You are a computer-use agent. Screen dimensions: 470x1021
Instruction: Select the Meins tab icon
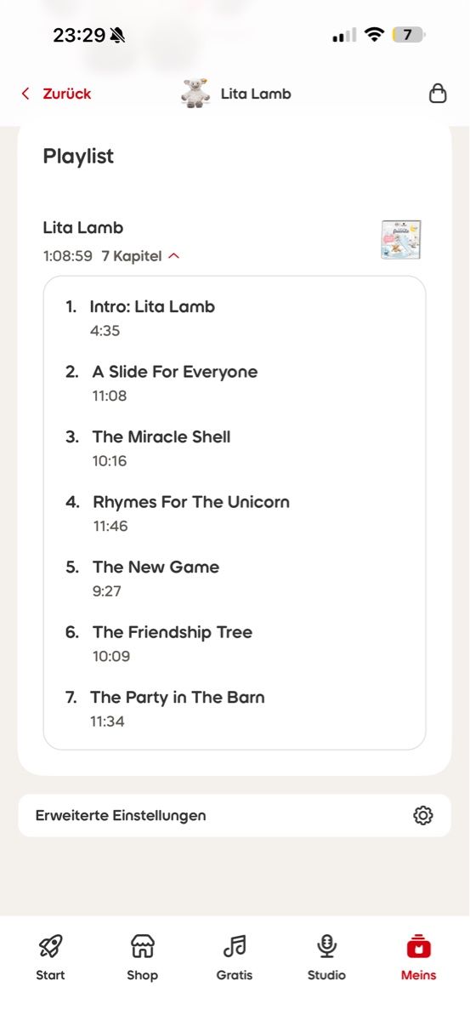(x=418, y=945)
